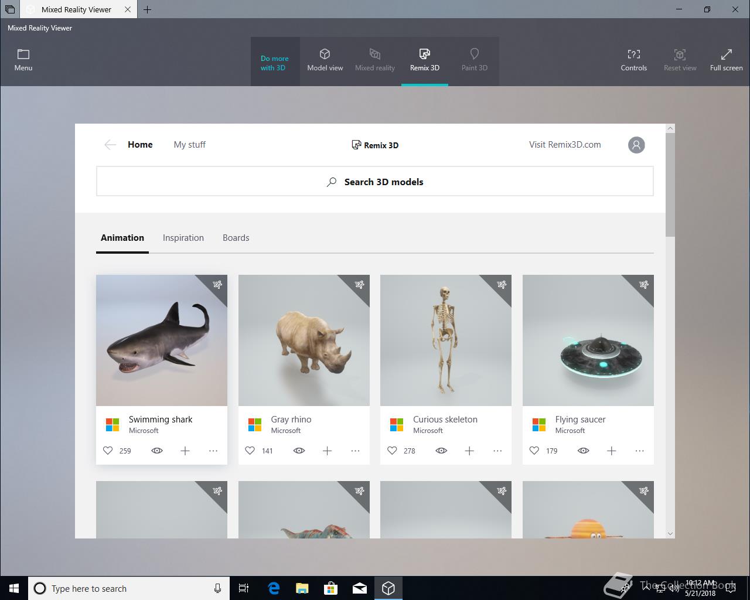Viewport: 750px width, 600px height.
Task: Click the scrollbar up arrow
Action: (670, 128)
